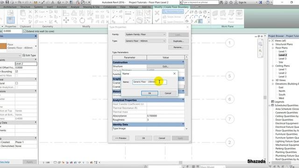This screenshot has height=168, width=299.
Task: Click Duplicate... button in Type Properties
Action: pos(178,41)
